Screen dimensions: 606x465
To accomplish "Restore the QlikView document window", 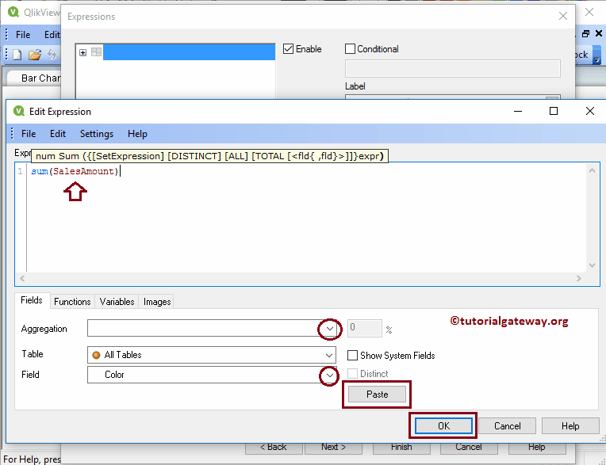I will 585,34.
